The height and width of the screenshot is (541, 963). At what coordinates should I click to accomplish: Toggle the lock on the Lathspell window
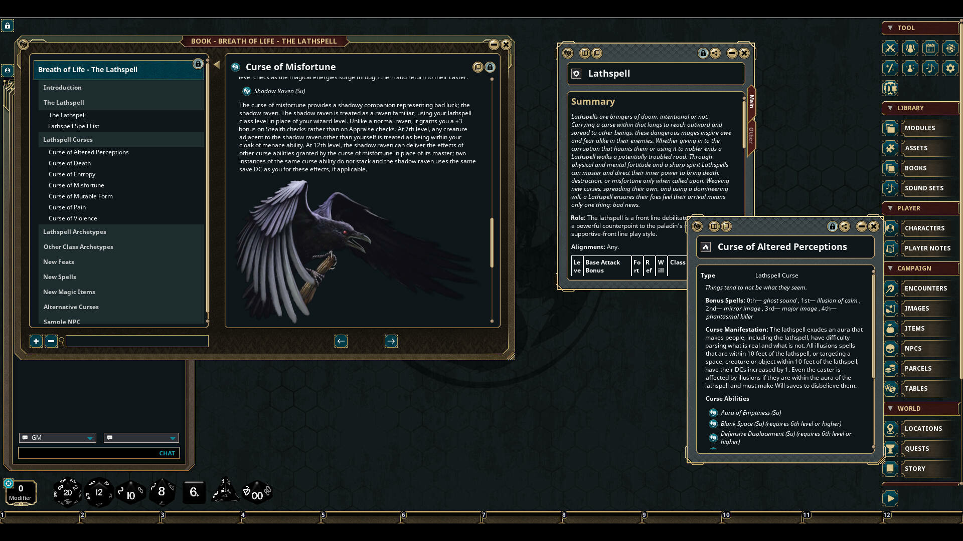point(702,53)
